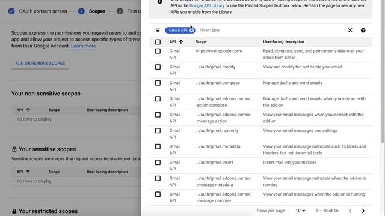Go to previous page of scopes
The image size is (385, 216).
click(x=350, y=211)
